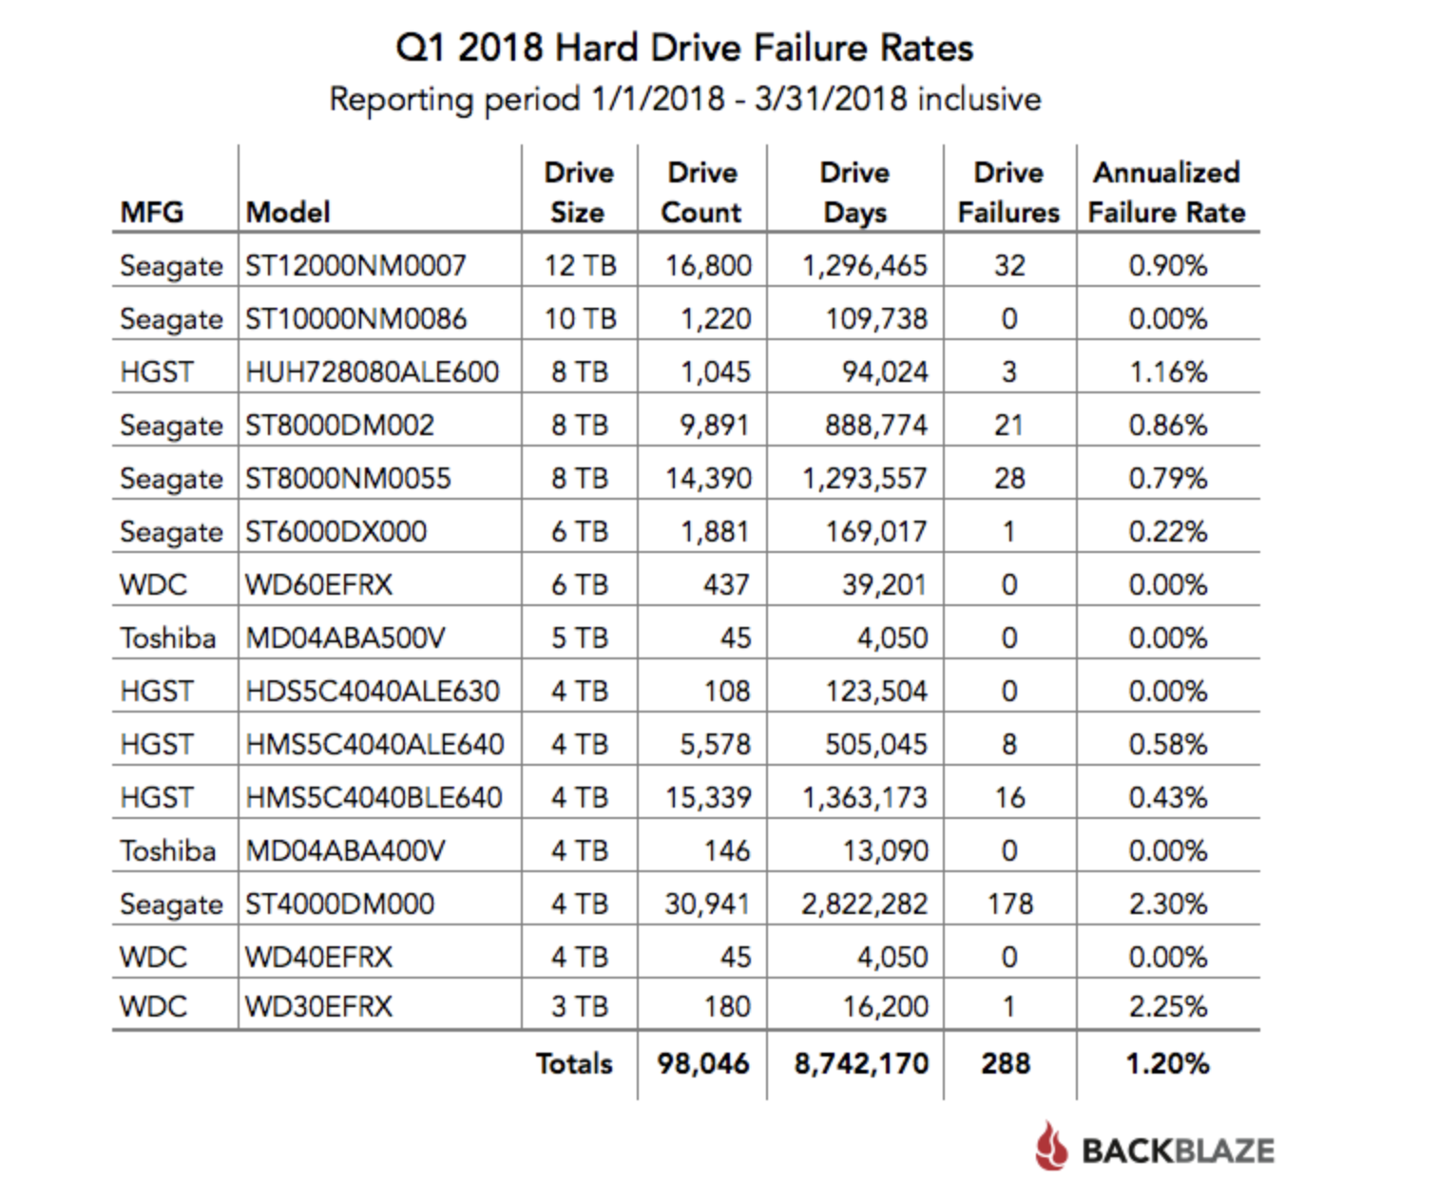The image size is (1439, 1199).
Task: Click the 12 TB drive size cell
Action: coord(580,265)
